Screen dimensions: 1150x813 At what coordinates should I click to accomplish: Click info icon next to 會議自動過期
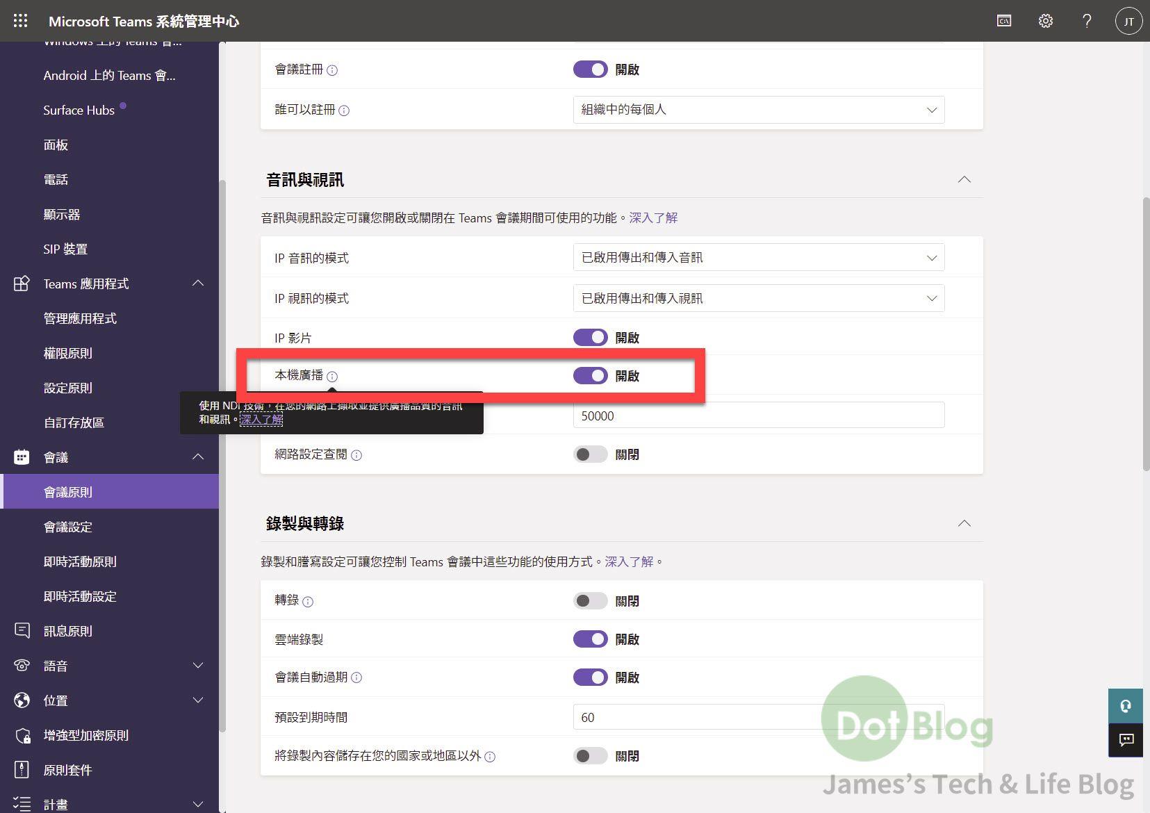(x=356, y=677)
